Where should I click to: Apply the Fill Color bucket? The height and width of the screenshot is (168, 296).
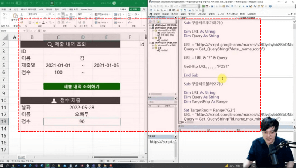(x=37, y=22)
